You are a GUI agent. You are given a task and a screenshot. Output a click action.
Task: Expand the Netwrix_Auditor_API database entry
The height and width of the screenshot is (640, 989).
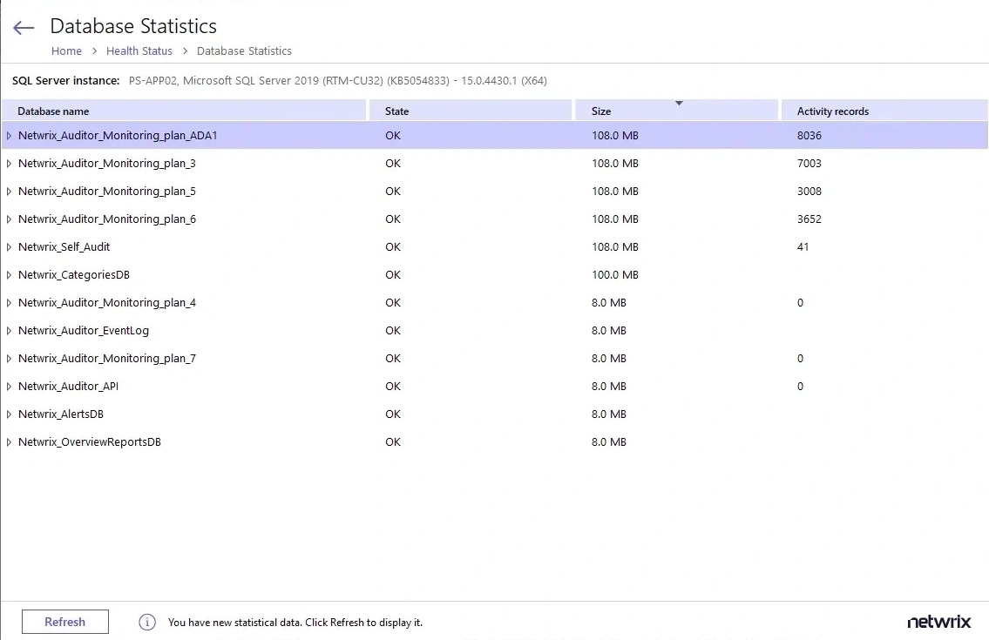[10, 386]
